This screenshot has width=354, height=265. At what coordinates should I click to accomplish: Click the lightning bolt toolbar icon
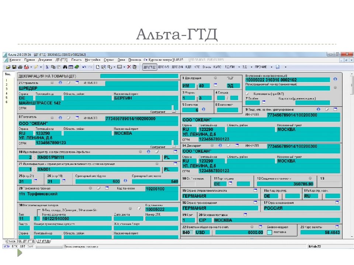pos(36,67)
